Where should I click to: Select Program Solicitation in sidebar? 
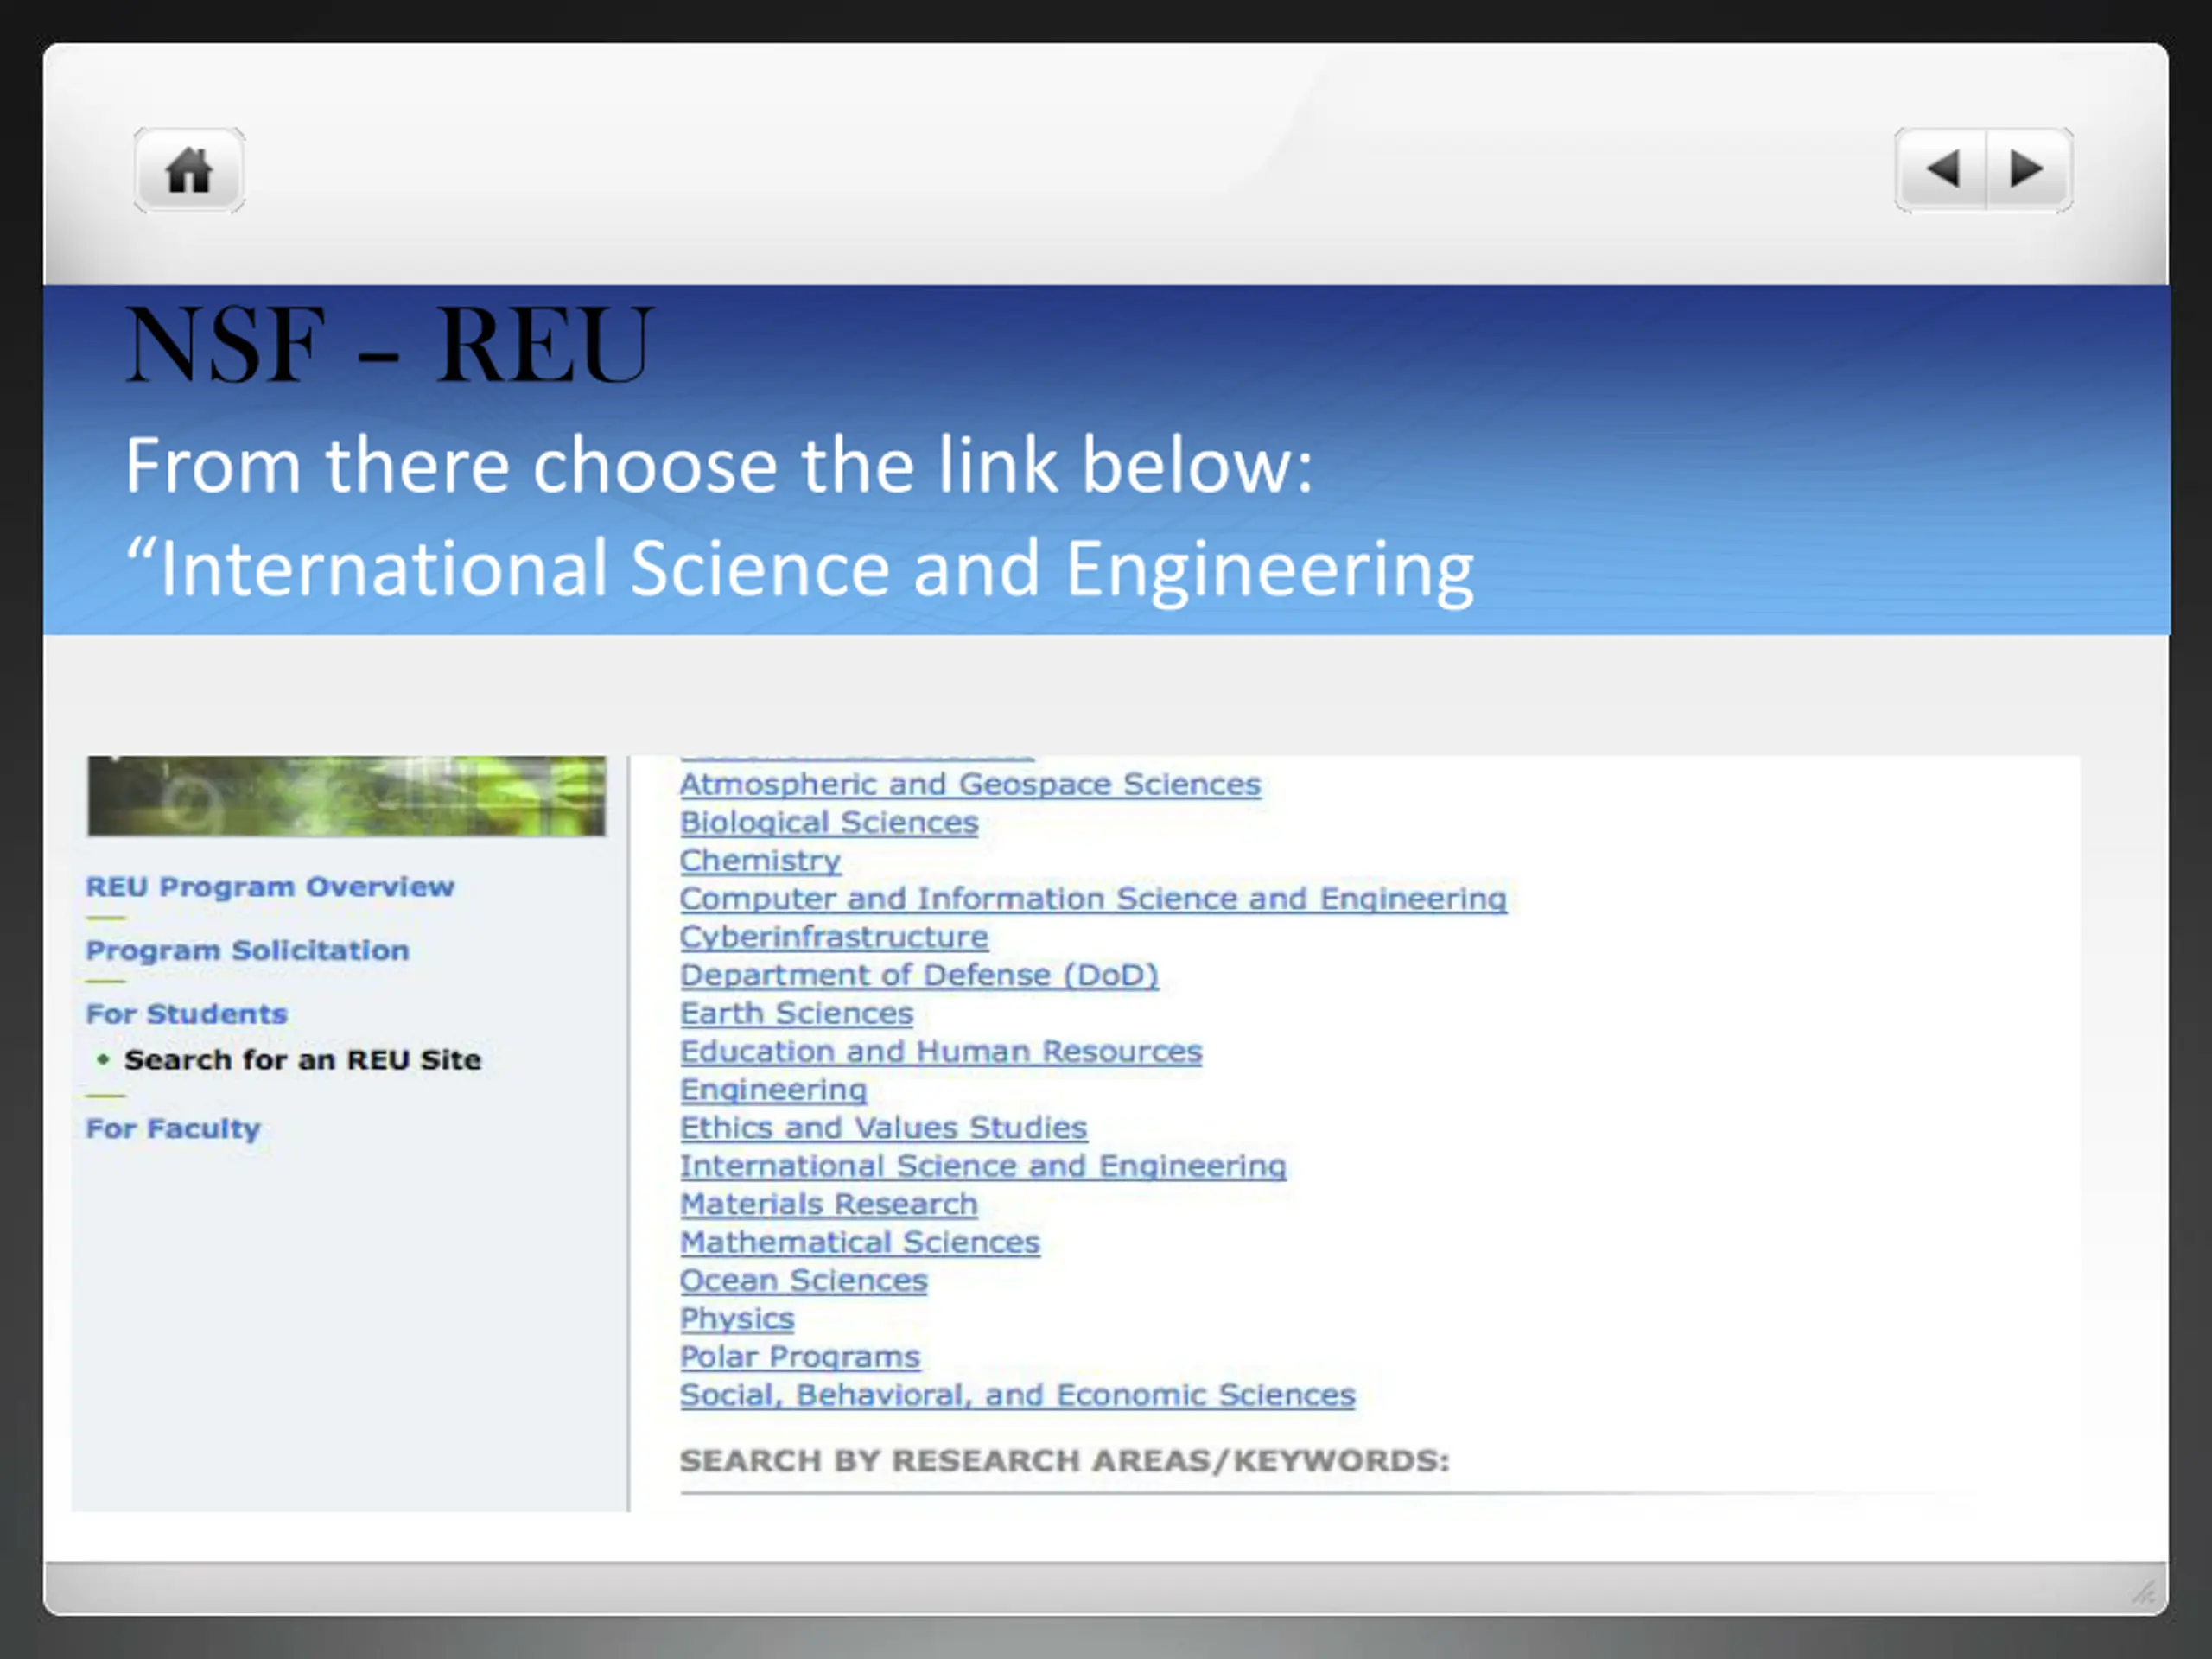[x=248, y=950]
